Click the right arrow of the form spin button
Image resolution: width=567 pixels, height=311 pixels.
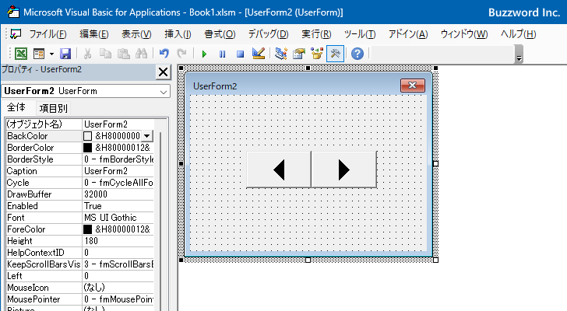(x=344, y=169)
